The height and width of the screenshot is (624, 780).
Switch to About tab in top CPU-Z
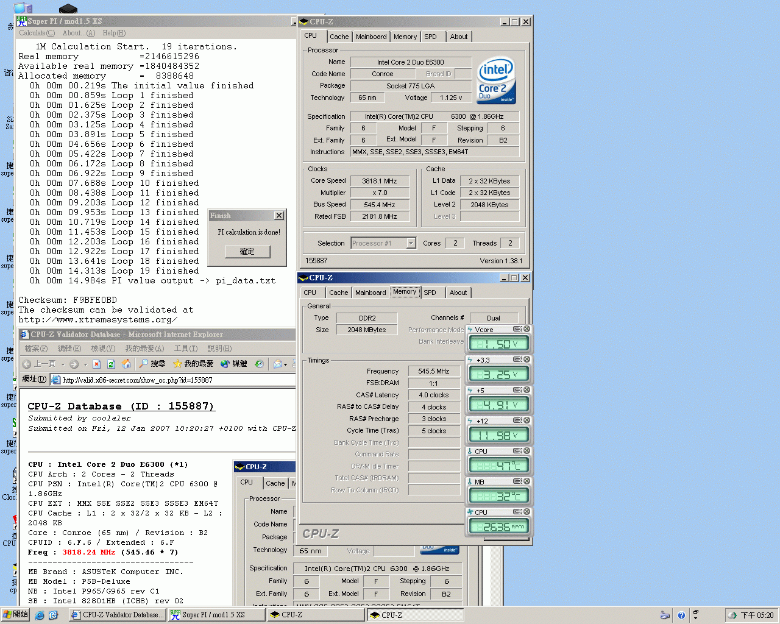459,37
